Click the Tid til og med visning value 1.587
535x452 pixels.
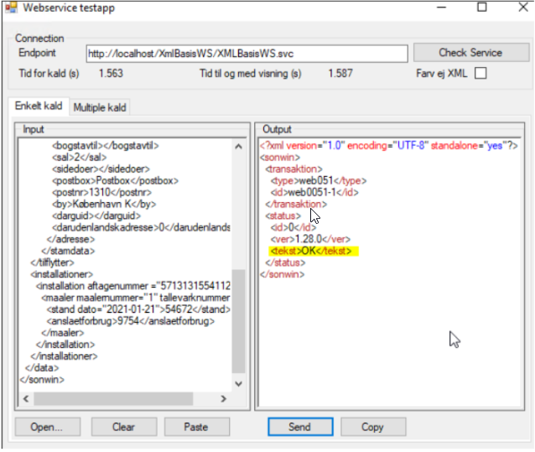pos(340,73)
